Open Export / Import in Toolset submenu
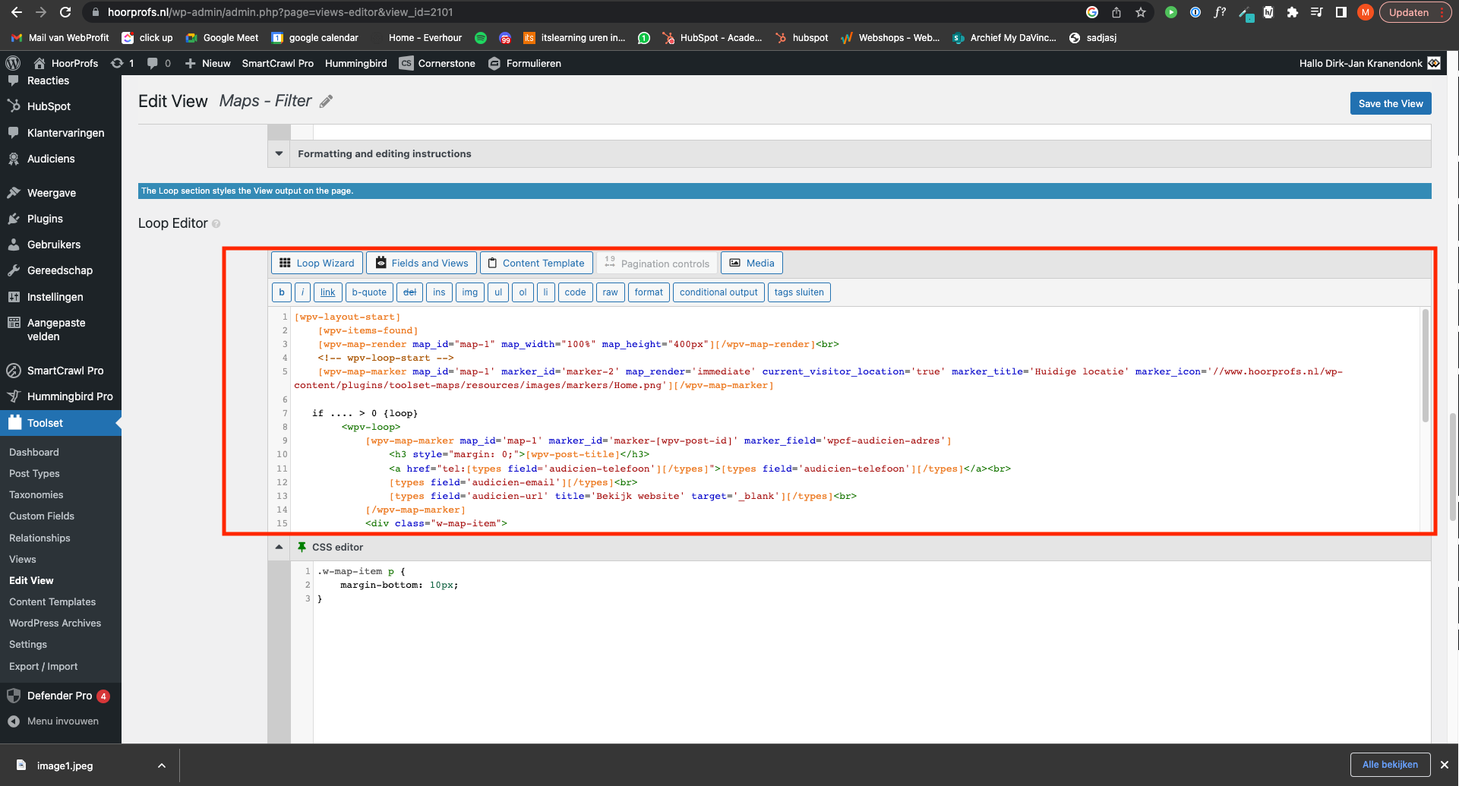1459x786 pixels. point(43,666)
